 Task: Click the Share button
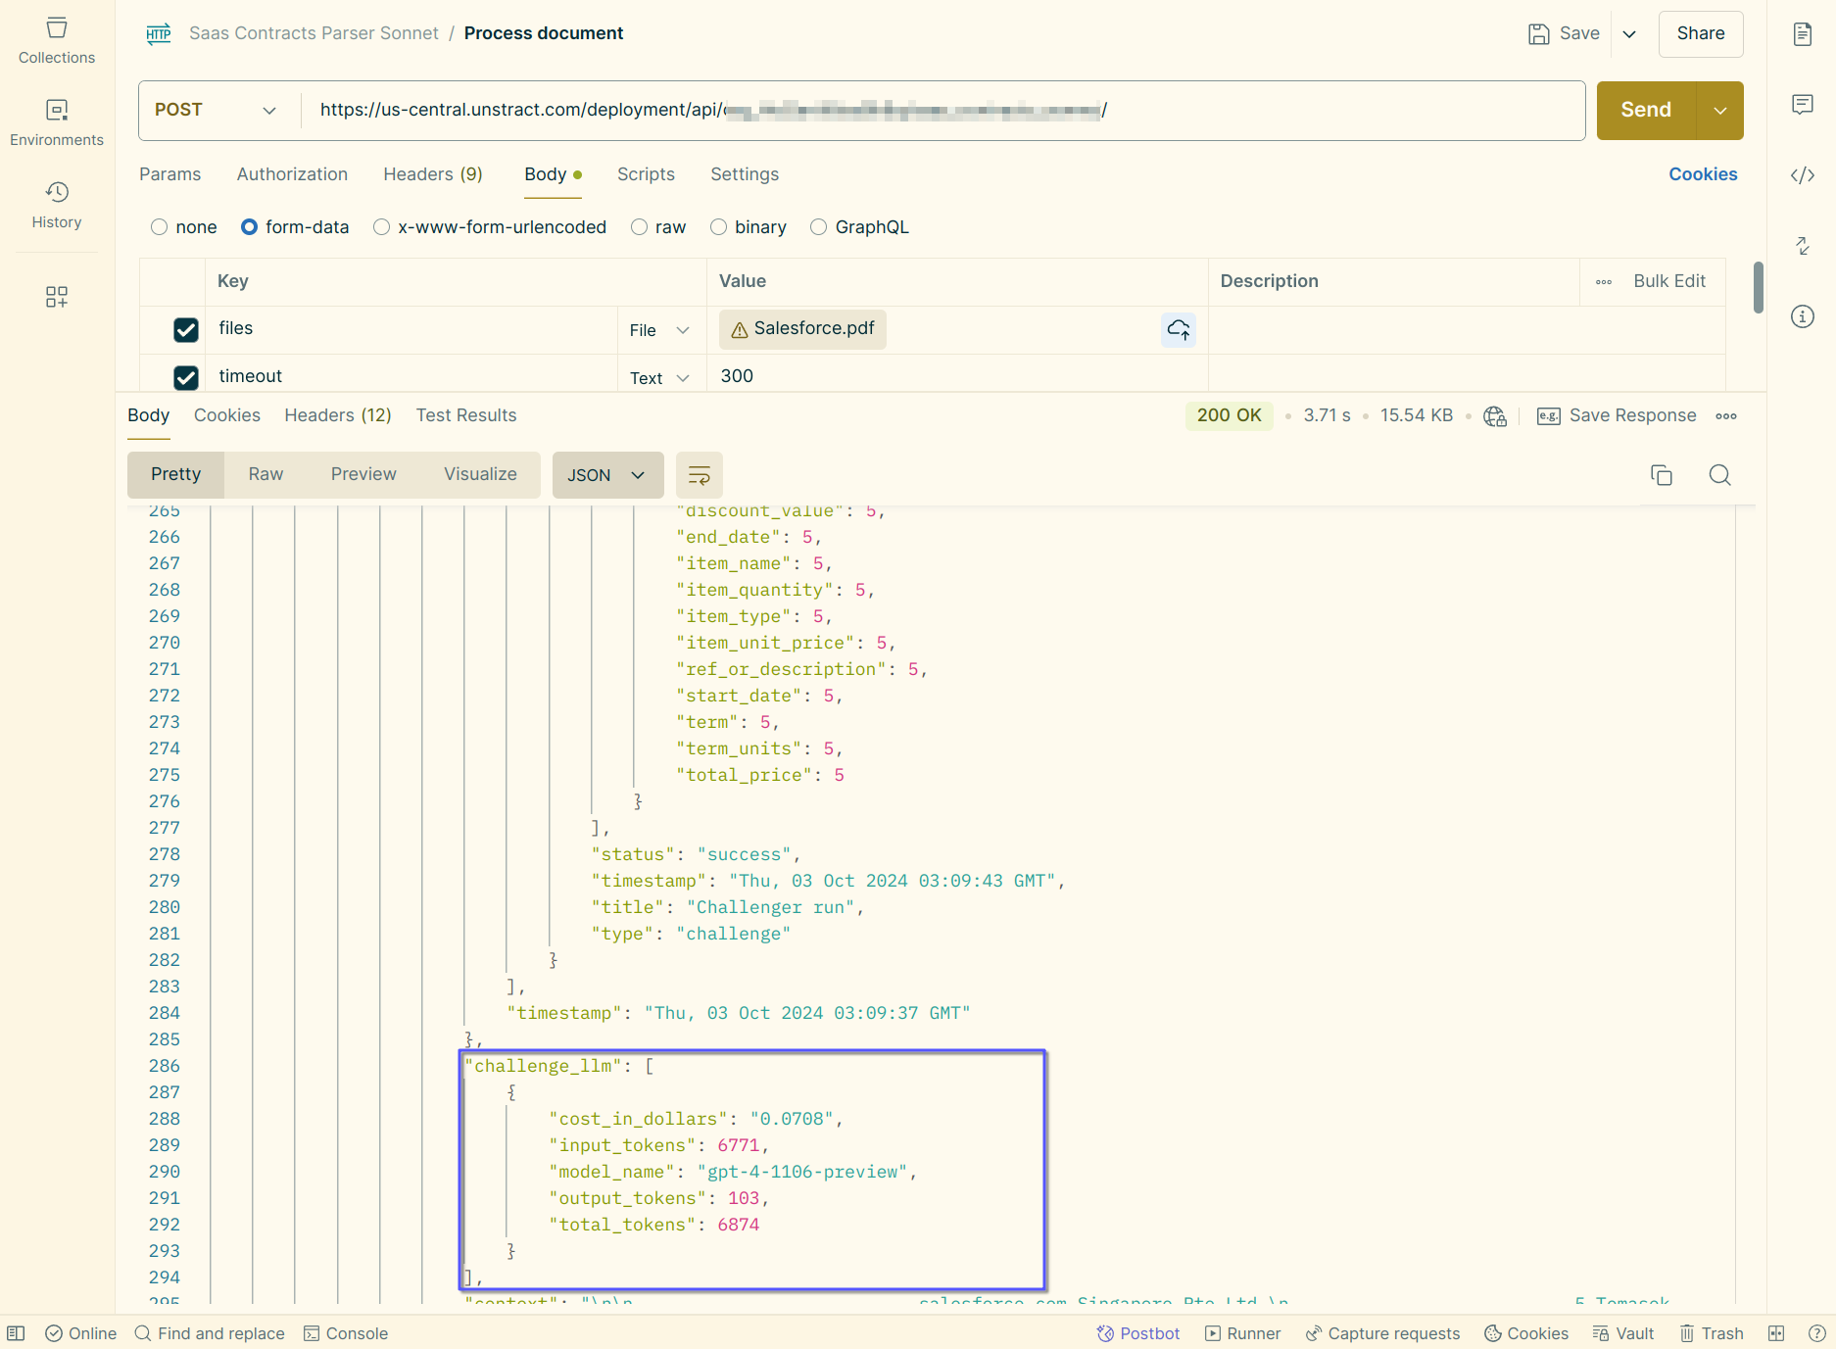[1701, 34]
